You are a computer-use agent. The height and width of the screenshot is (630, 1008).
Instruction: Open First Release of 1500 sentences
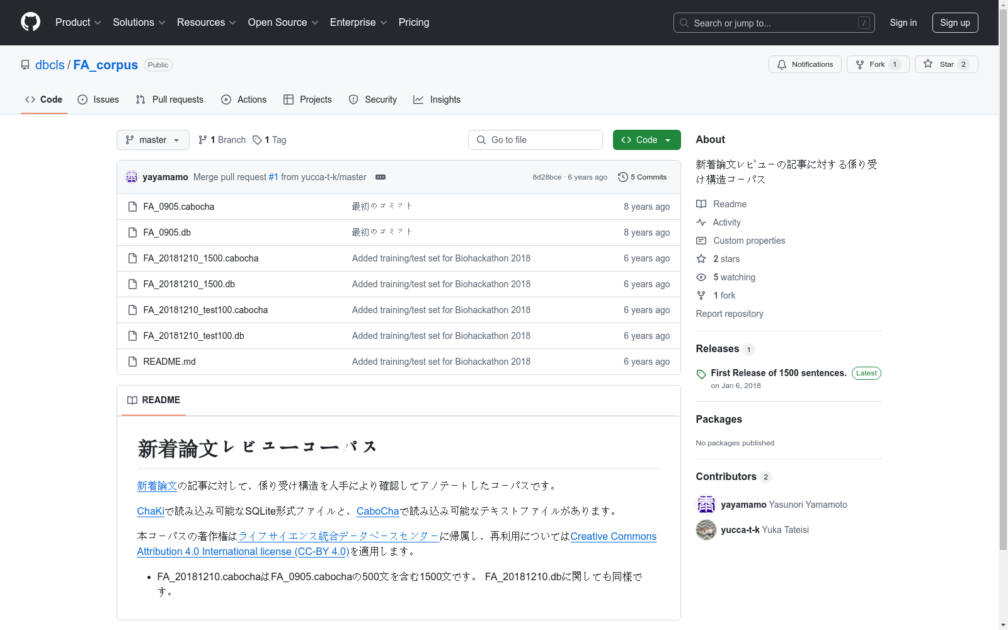tap(779, 373)
